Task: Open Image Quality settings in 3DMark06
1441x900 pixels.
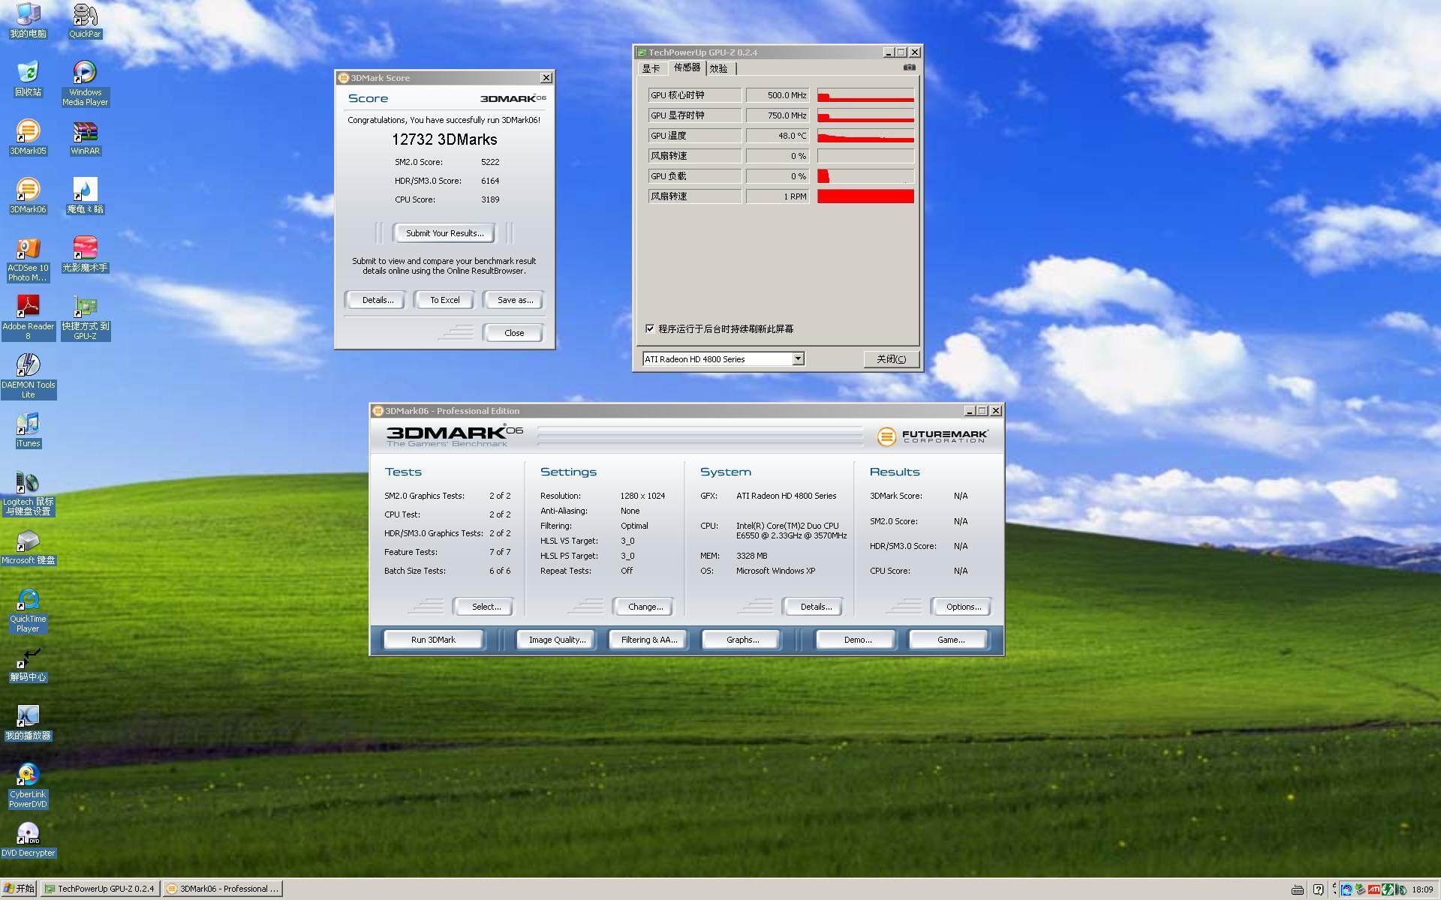Action: pyautogui.click(x=556, y=640)
